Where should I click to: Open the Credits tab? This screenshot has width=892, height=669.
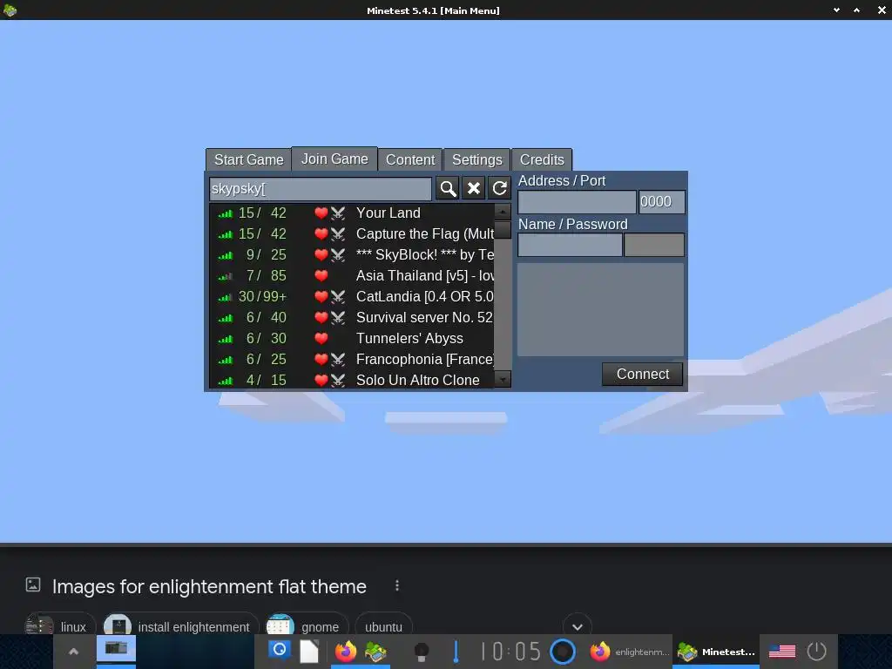[542, 160]
